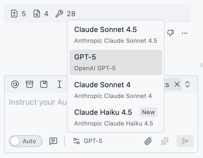Remove the context chip with X

[177, 84]
